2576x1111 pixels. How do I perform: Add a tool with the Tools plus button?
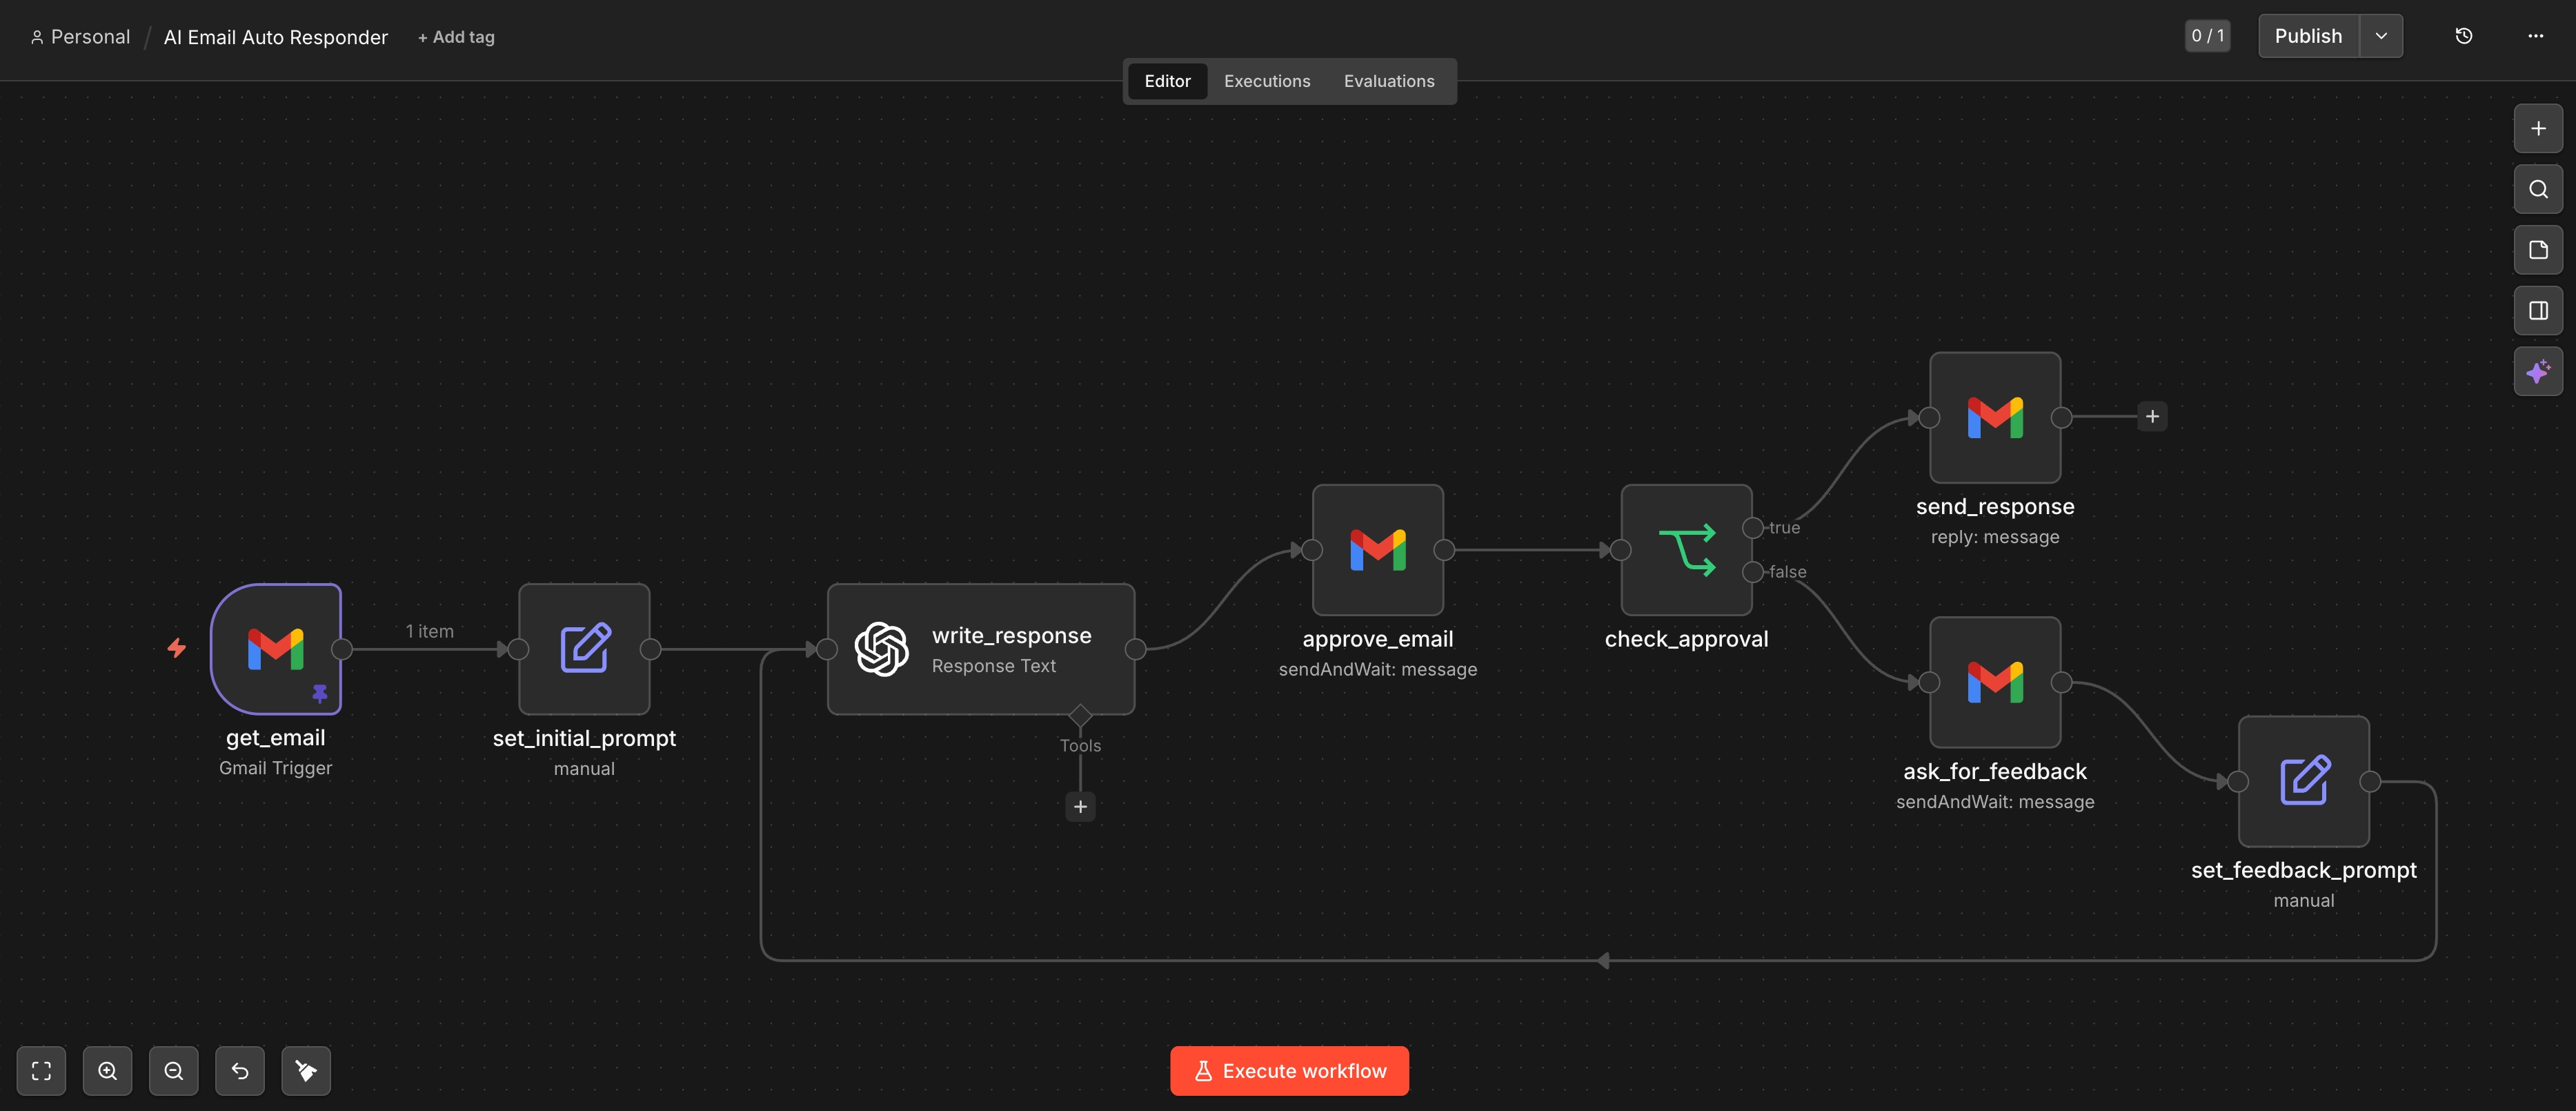(x=1080, y=807)
